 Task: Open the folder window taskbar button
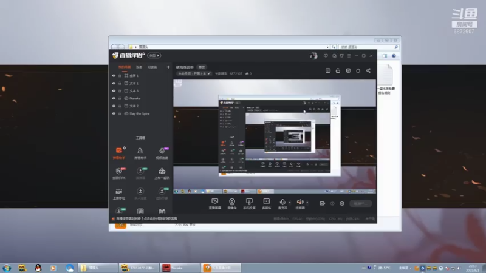coord(97,268)
